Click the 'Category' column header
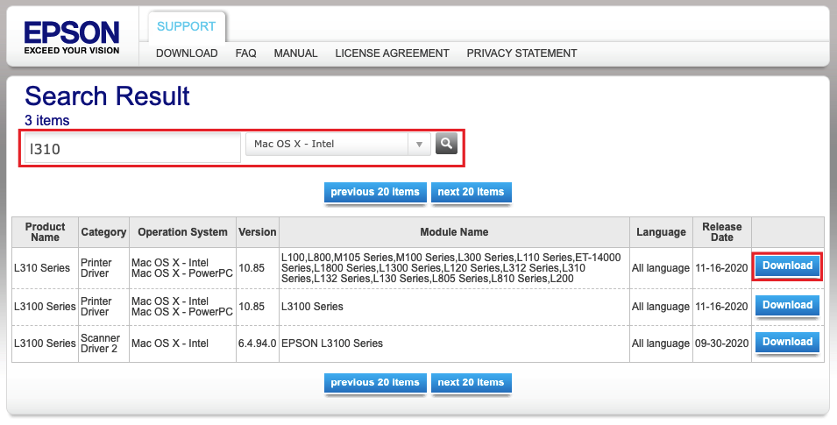 [103, 232]
